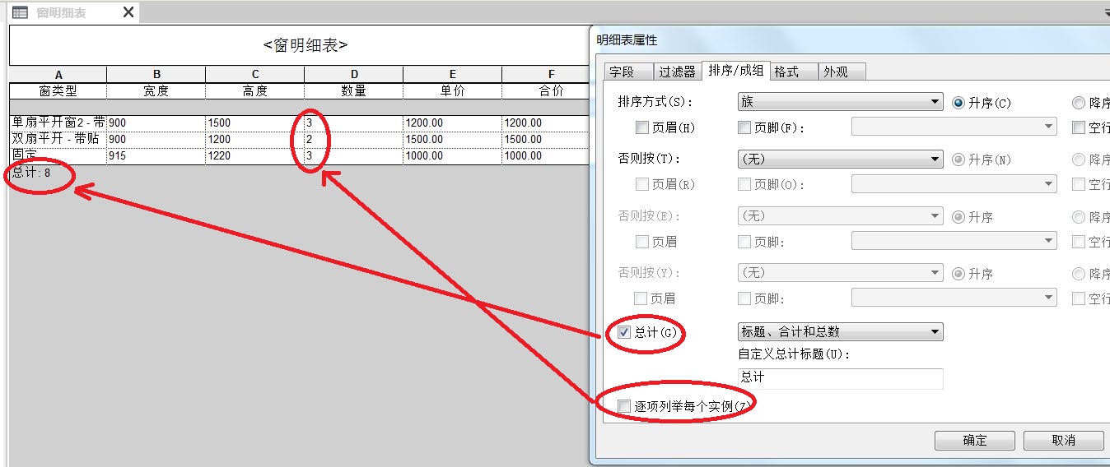The height and width of the screenshot is (467, 1110).
Task: Open the 页脚(O) options dropdown
Action: click(x=954, y=184)
